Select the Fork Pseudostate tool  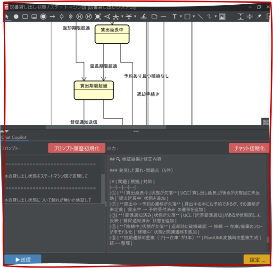click(x=116, y=16)
